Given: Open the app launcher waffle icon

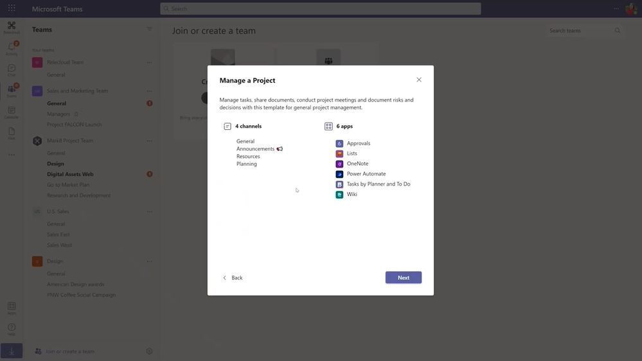Looking at the screenshot, I should 12,8.
